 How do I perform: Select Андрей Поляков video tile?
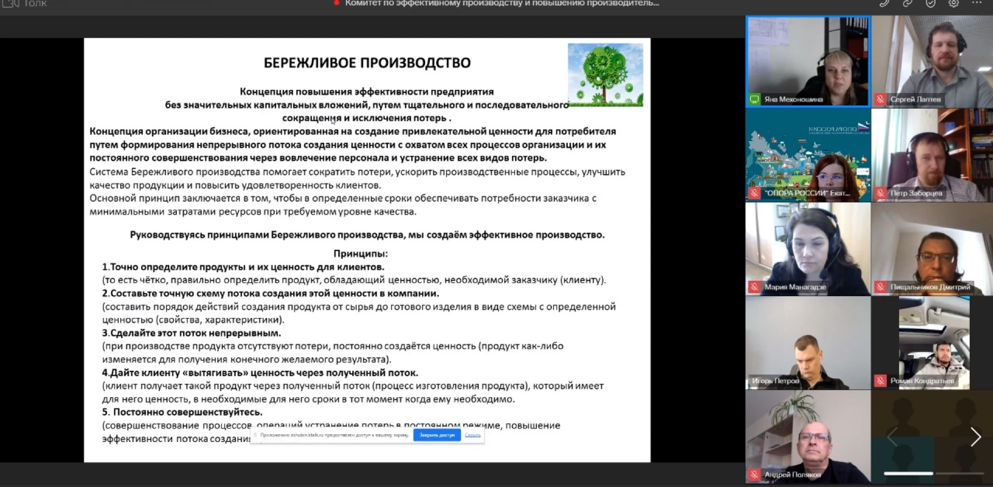(808, 437)
